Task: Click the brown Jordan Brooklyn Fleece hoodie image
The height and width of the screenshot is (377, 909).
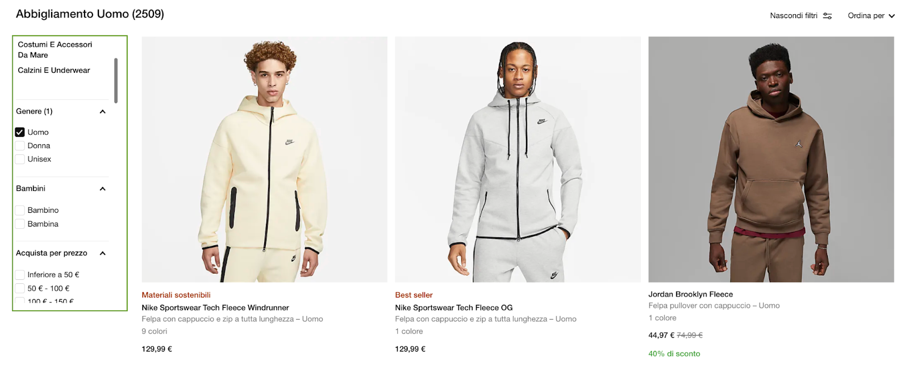Action: point(771,160)
